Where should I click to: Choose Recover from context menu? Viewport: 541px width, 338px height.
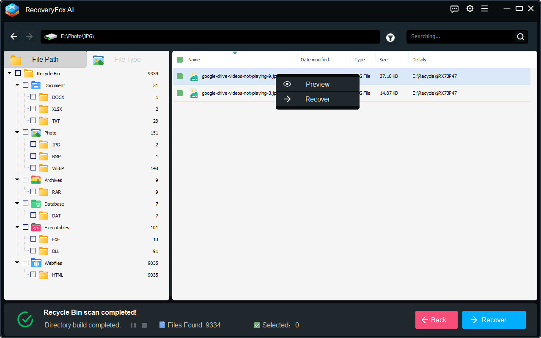tap(318, 99)
